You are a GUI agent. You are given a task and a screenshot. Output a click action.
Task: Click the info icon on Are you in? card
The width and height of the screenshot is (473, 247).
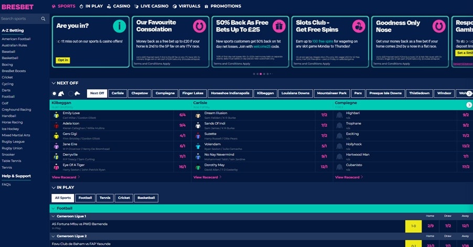[x=120, y=26]
